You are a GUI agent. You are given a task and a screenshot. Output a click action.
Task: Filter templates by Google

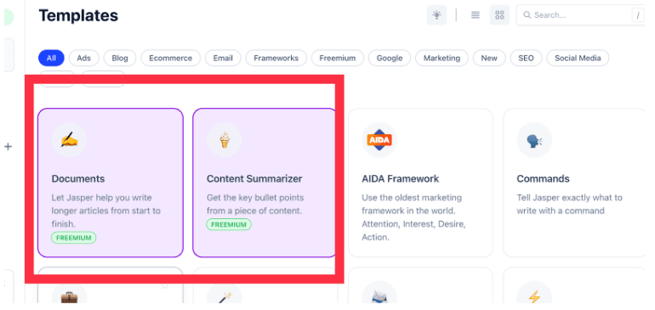390,58
